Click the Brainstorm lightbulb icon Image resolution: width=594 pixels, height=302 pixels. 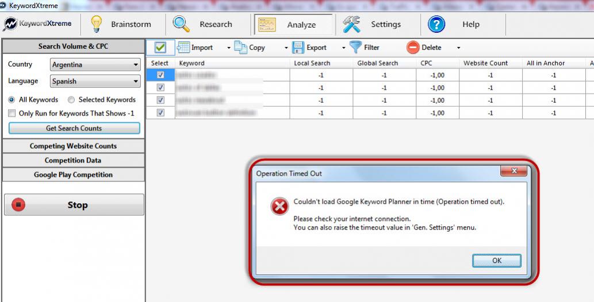coord(97,25)
